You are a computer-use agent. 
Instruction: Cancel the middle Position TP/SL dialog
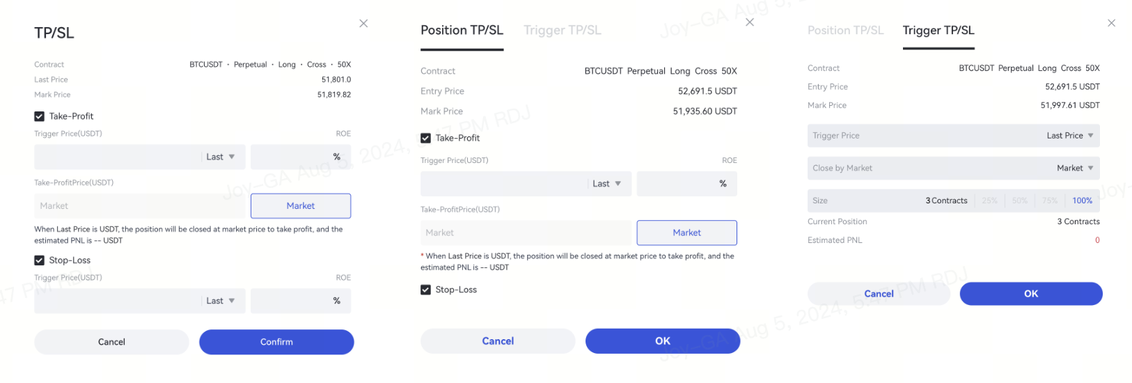click(x=498, y=341)
